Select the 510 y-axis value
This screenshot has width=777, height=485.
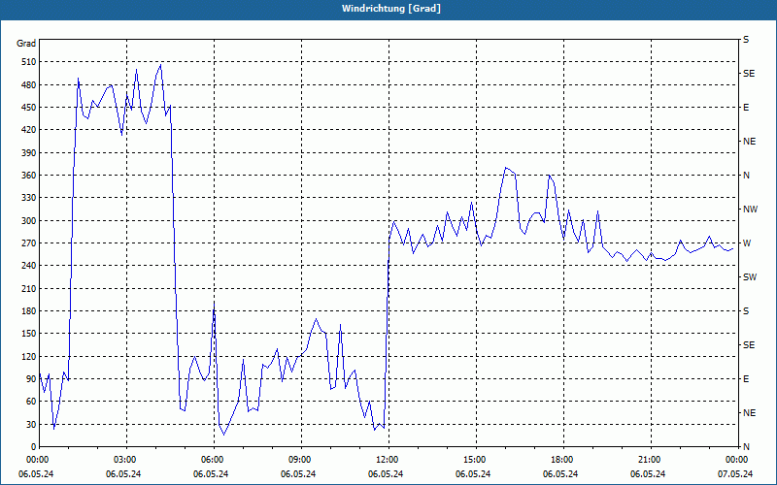click(30, 62)
